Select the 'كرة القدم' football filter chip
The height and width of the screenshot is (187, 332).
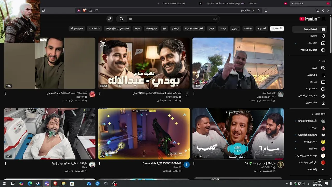[176, 28]
